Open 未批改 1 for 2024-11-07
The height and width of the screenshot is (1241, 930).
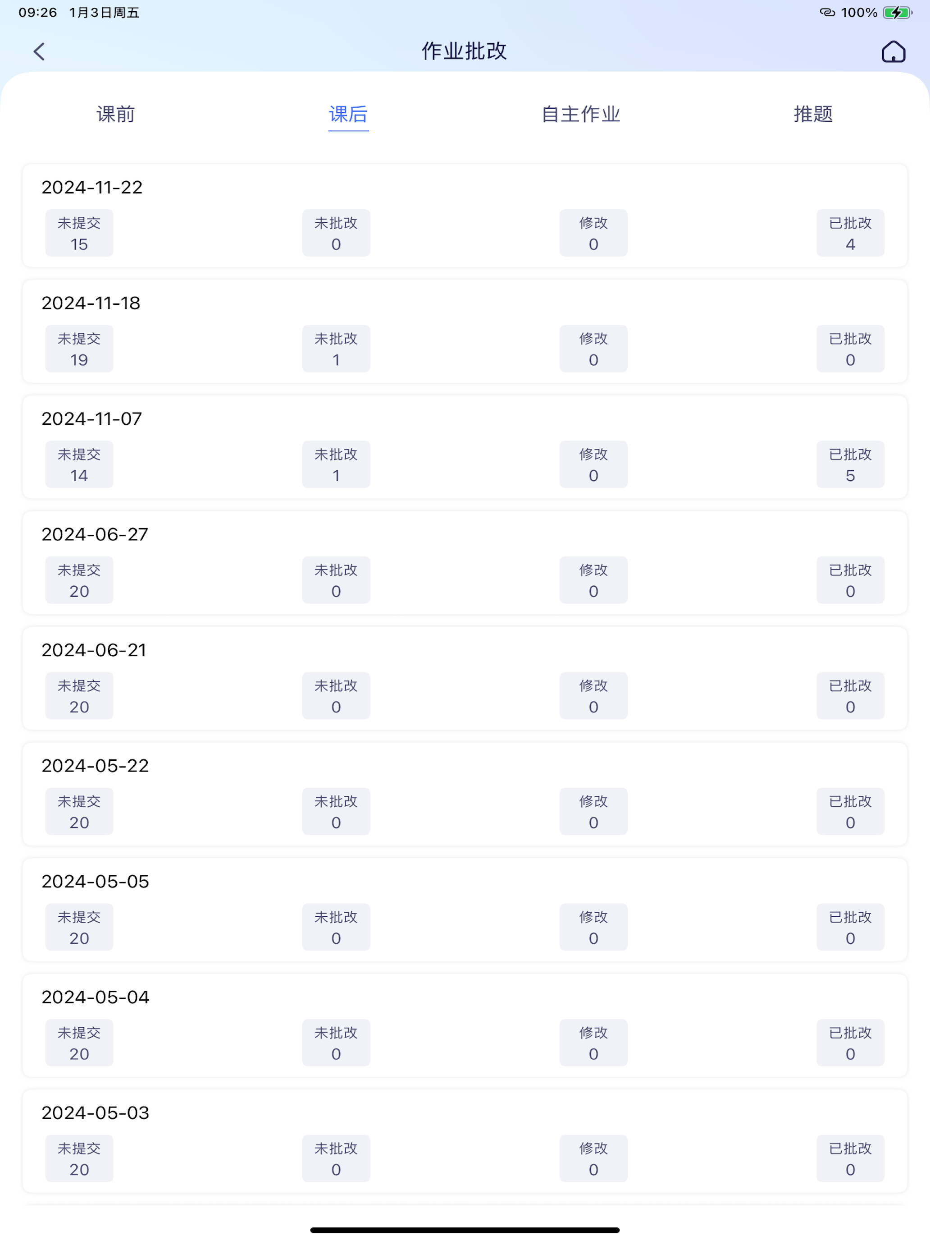pyautogui.click(x=336, y=464)
